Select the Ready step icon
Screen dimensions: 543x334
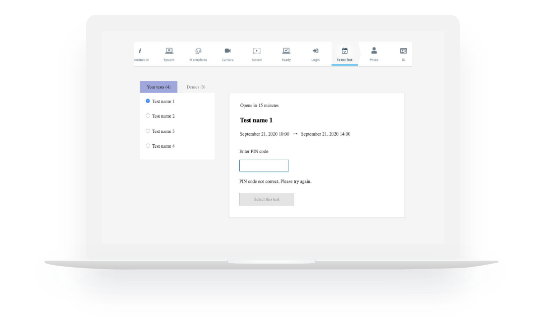(286, 50)
